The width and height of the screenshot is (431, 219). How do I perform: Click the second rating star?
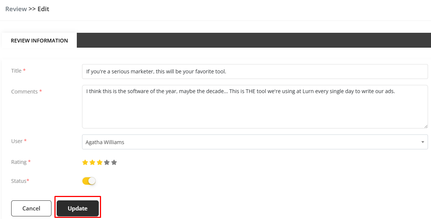[92, 162]
